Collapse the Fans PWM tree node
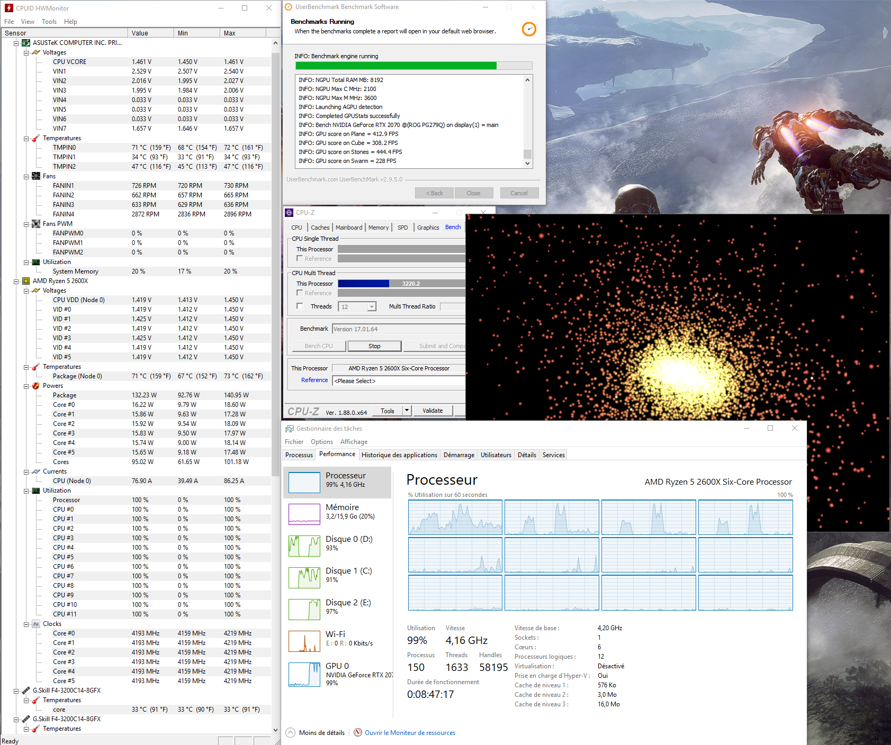891x745 pixels. click(26, 224)
